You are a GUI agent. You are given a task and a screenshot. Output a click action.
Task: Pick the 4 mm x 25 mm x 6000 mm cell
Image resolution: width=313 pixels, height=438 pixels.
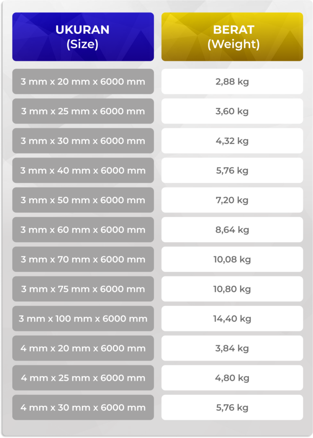point(83,378)
